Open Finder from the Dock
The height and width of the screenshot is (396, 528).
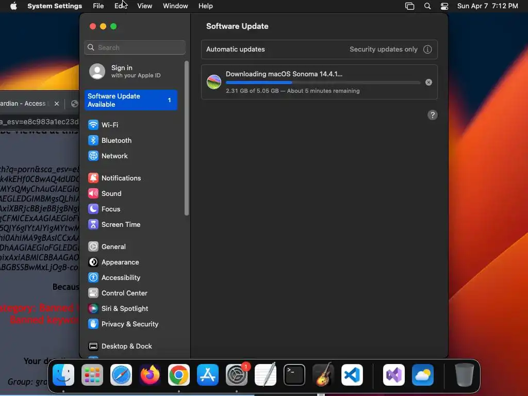(63, 375)
